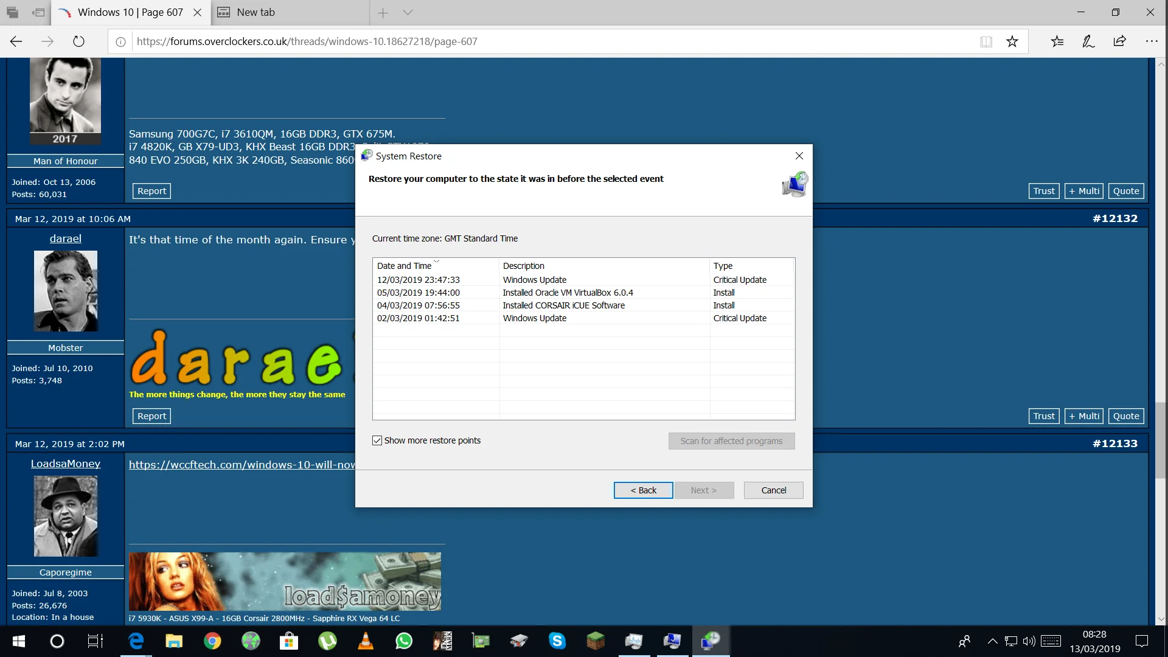Image resolution: width=1168 pixels, height=657 pixels.
Task: Click the tabs you've set aside icon
Action: coord(12,12)
